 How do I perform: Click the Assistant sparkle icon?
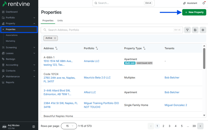184,3
